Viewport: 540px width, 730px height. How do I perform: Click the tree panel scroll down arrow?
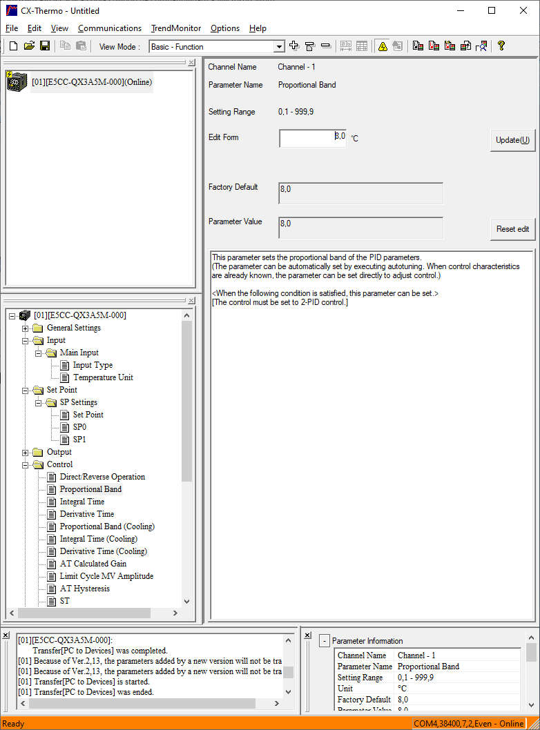pyautogui.click(x=187, y=602)
